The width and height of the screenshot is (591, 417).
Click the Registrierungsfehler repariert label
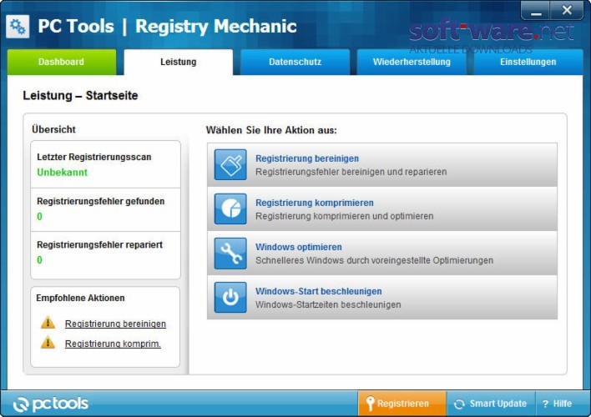tap(99, 245)
